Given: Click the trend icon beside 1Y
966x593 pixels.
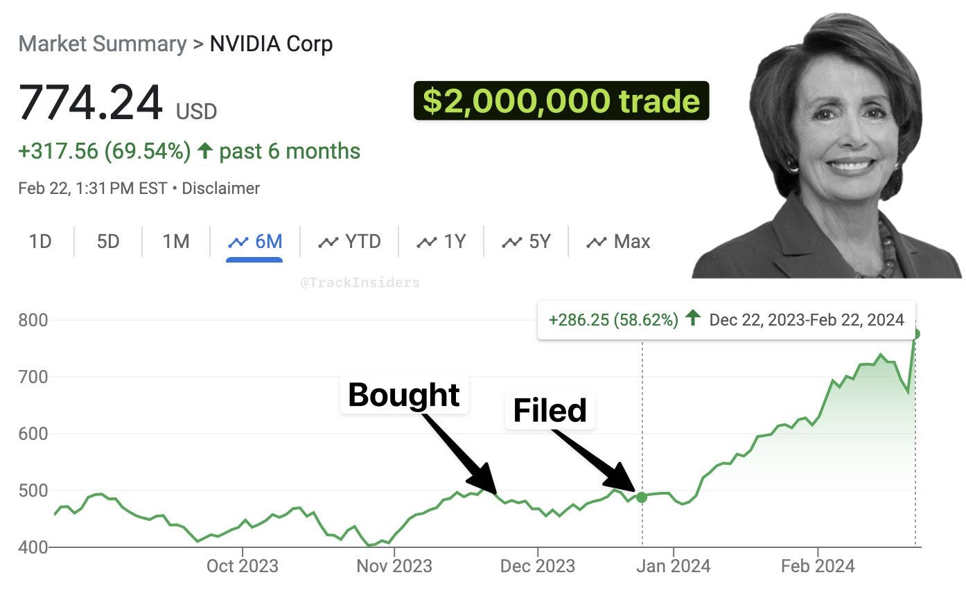Looking at the screenshot, I should pyautogui.click(x=426, y=242).
